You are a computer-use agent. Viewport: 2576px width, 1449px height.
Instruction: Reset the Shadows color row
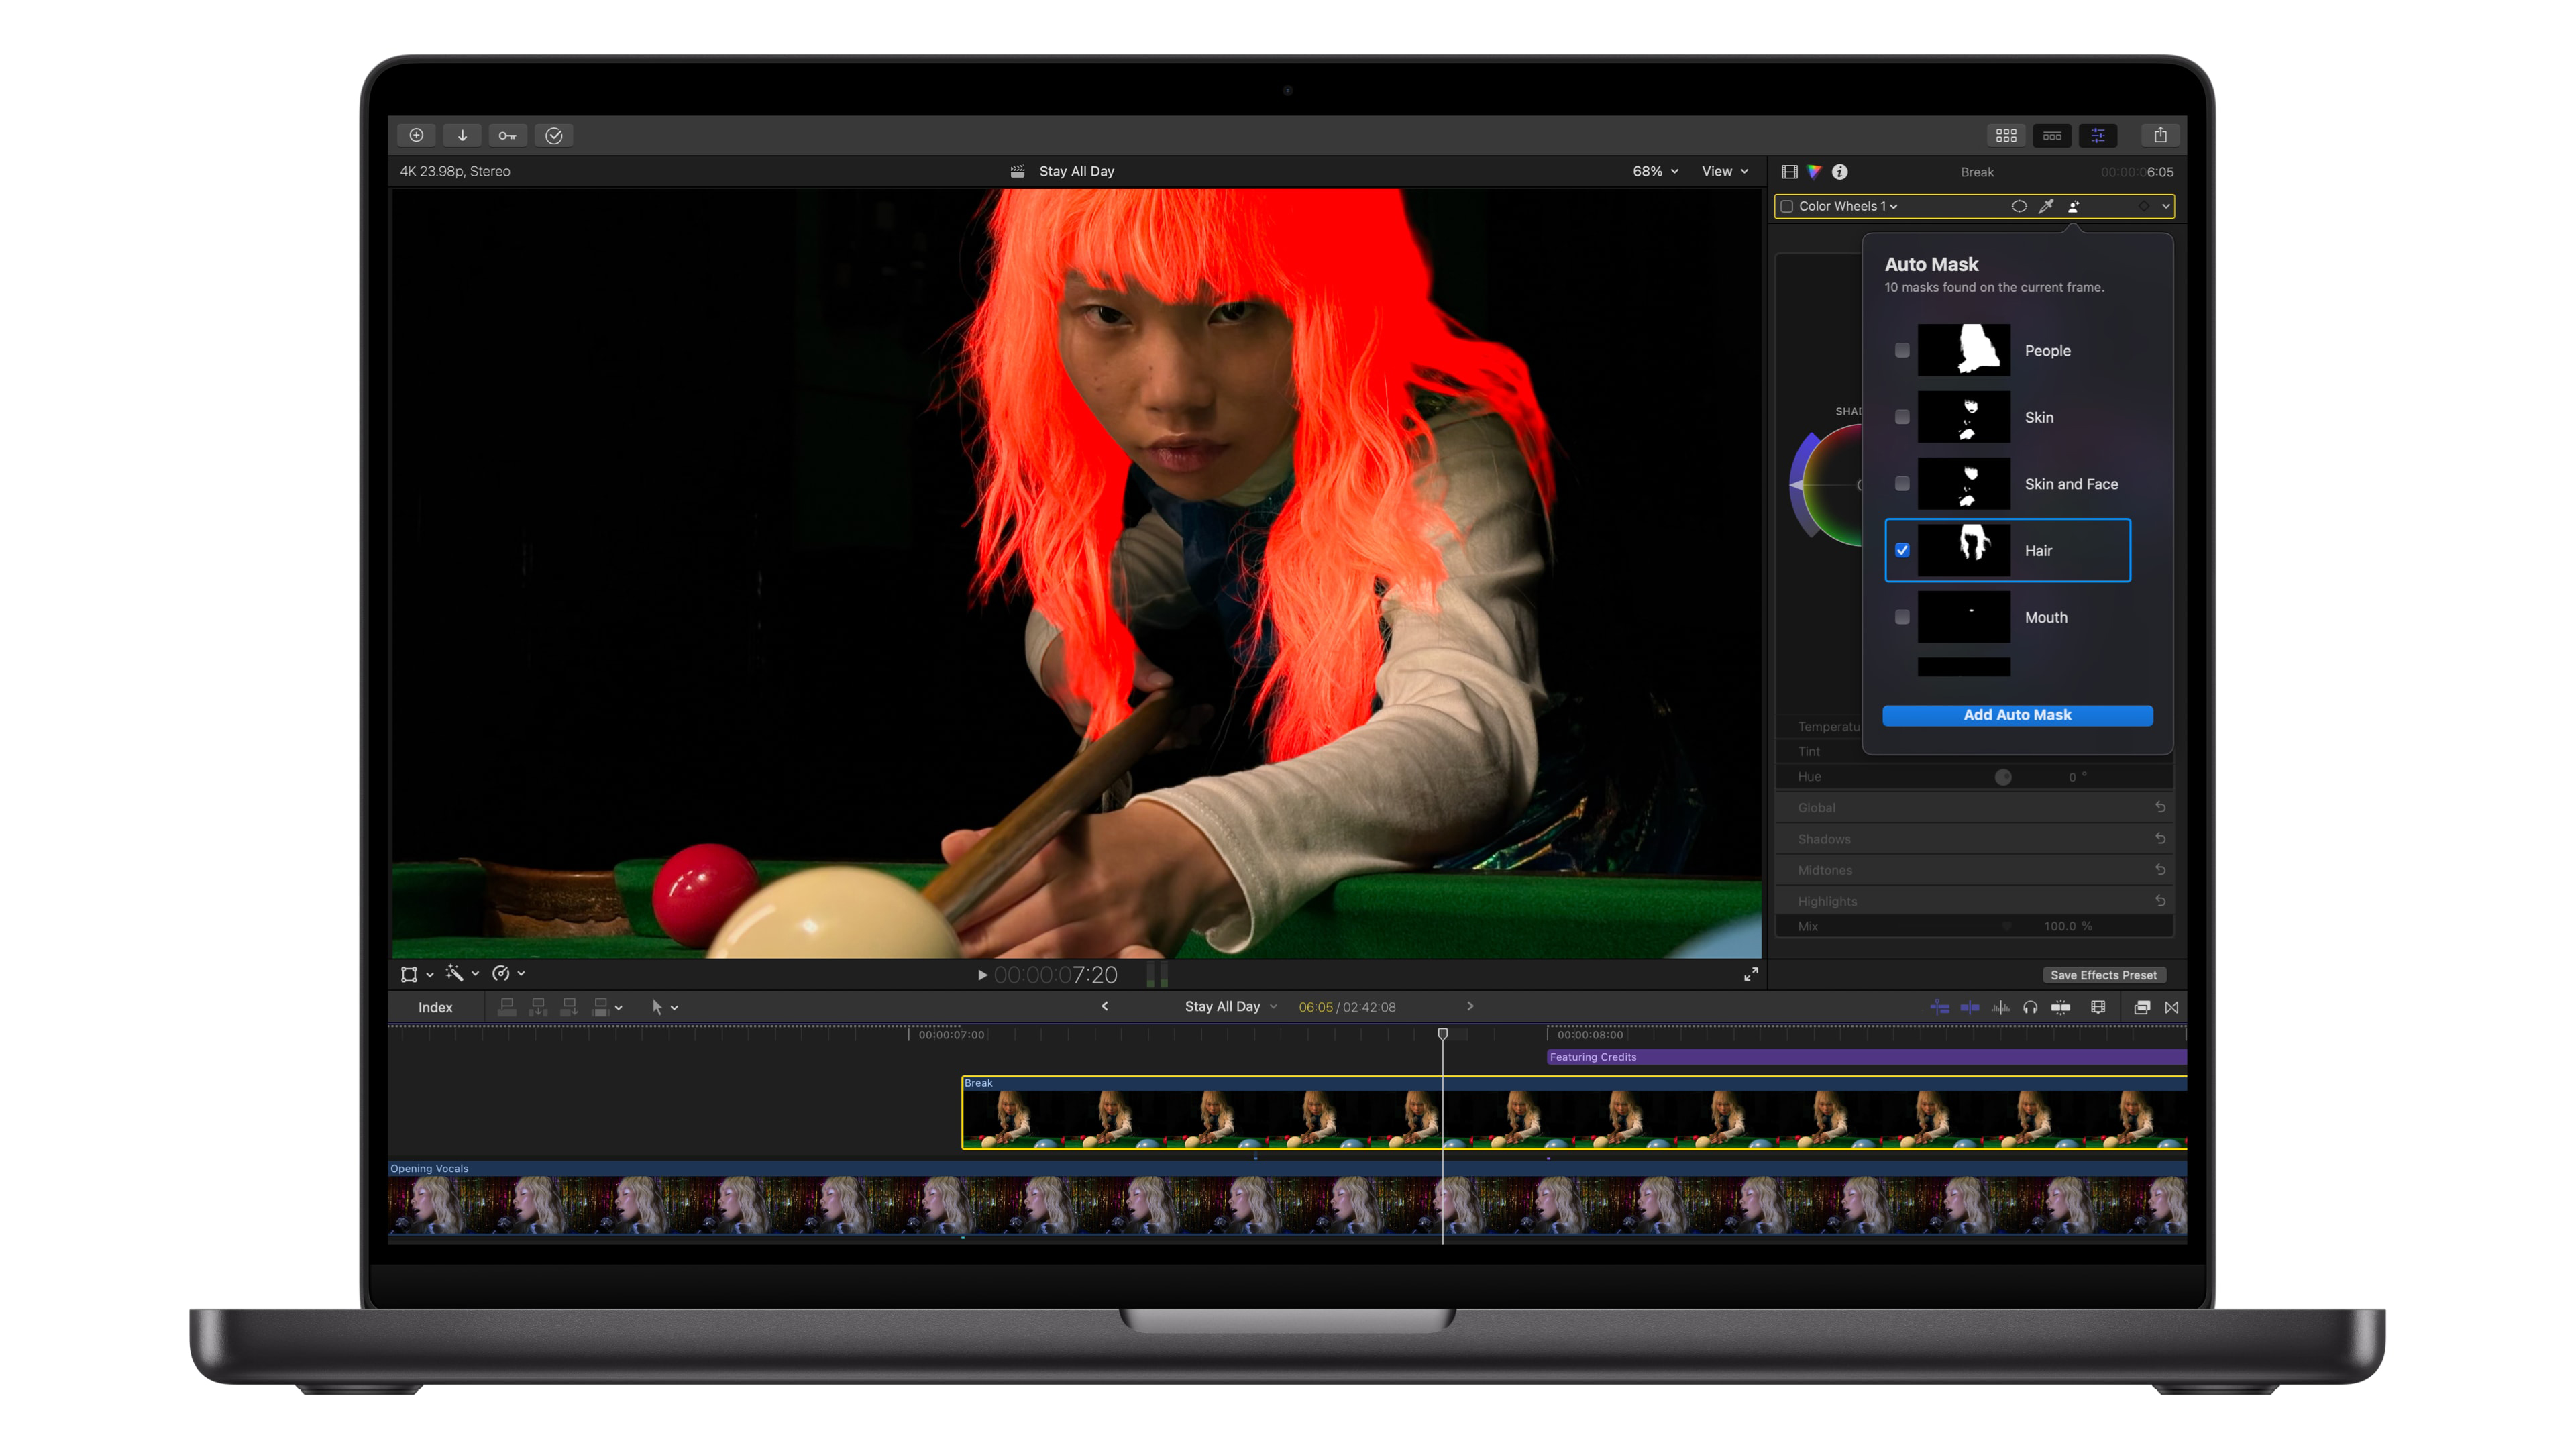(x=2160, y=838)
